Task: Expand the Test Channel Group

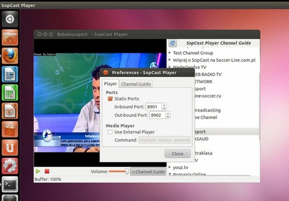Action: pos(170,53)
